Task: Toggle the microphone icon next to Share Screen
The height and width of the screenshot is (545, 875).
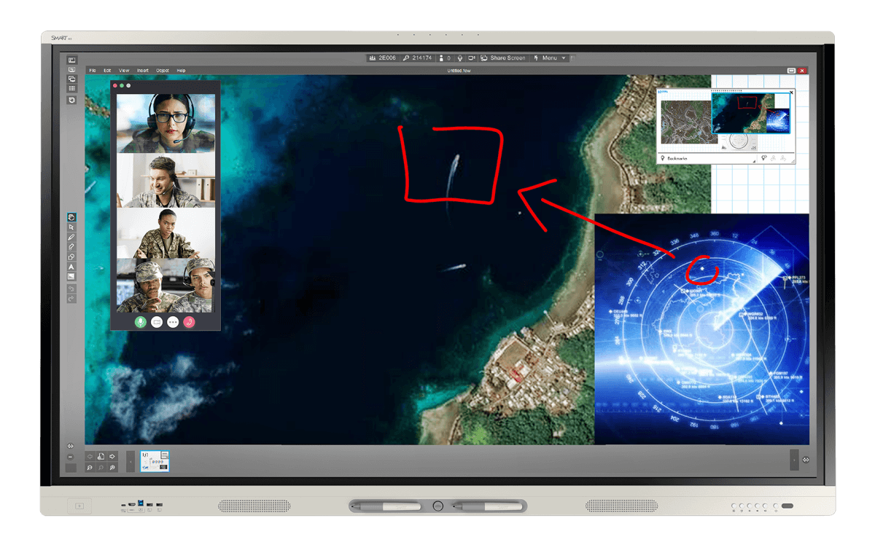Action: 460,58
